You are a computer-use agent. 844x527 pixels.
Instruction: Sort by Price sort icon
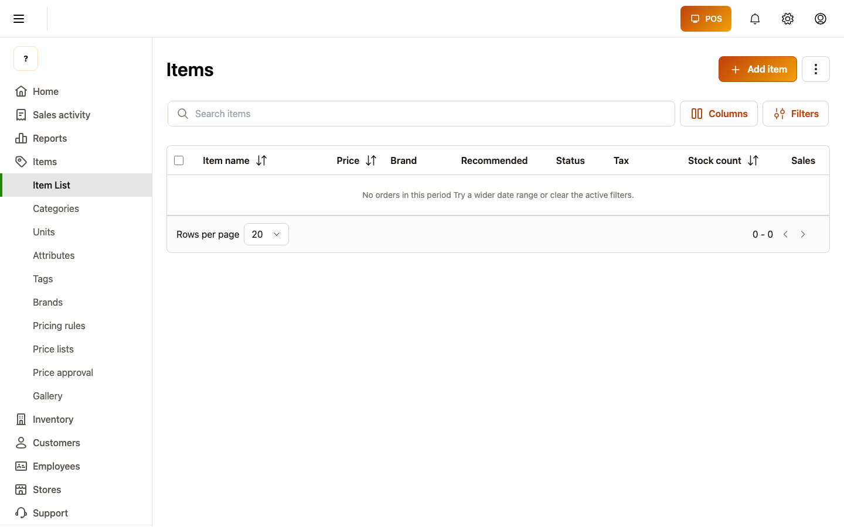coord(371,160)
